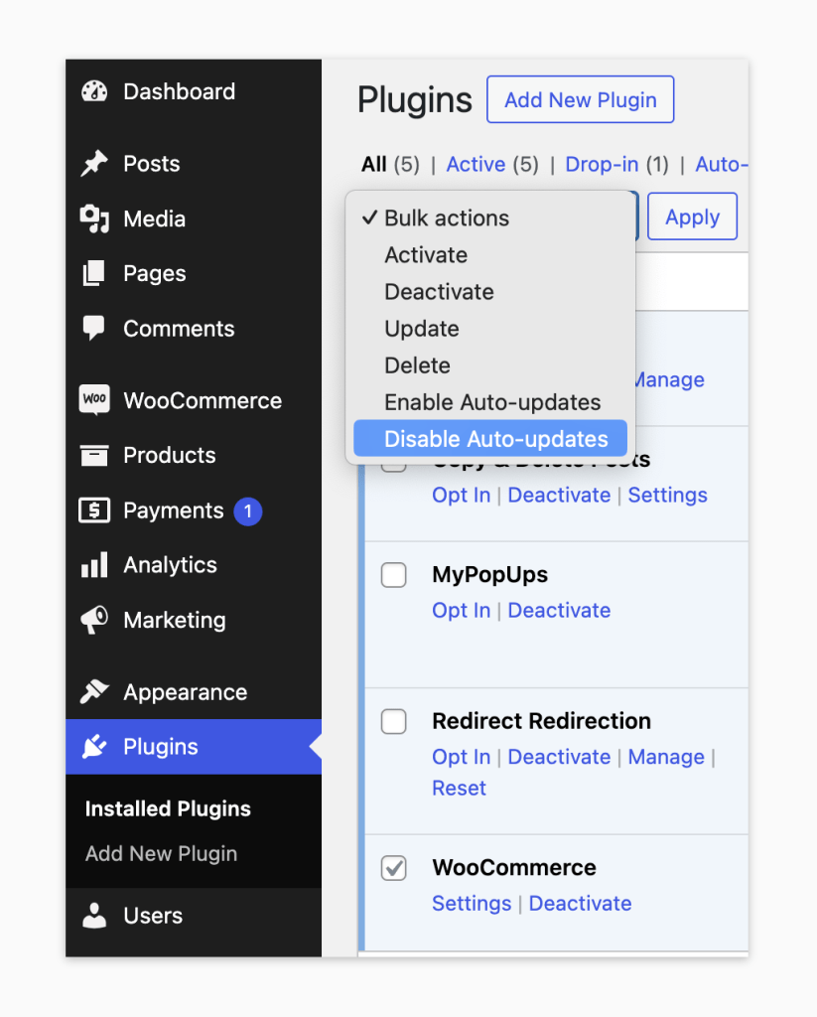The image size is (817, 1017).
Task: Click the Analytics bar chart icon
Action: [94, 565]
